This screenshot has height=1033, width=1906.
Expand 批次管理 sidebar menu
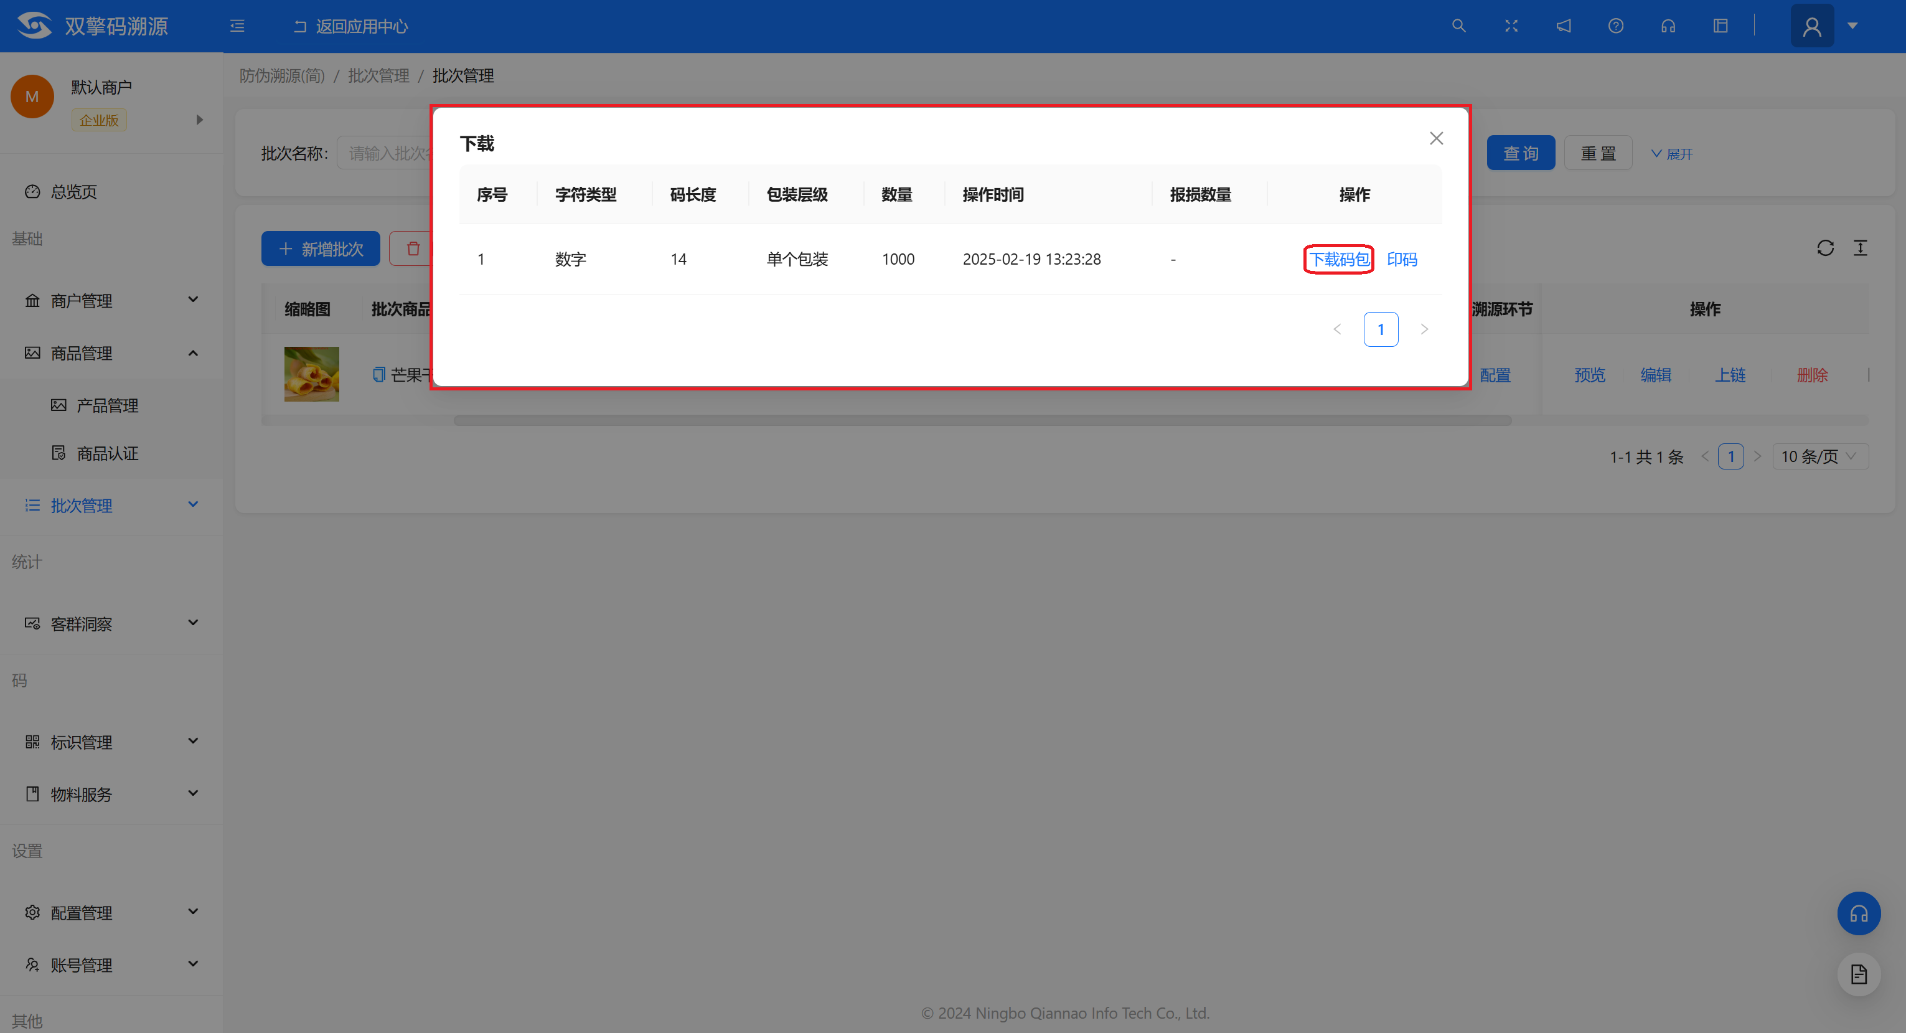click(111, 506)
